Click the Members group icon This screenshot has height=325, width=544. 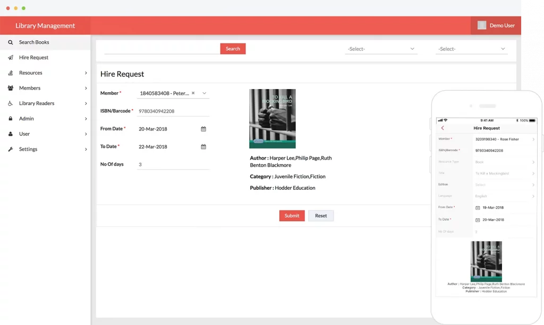coord(11,88)
